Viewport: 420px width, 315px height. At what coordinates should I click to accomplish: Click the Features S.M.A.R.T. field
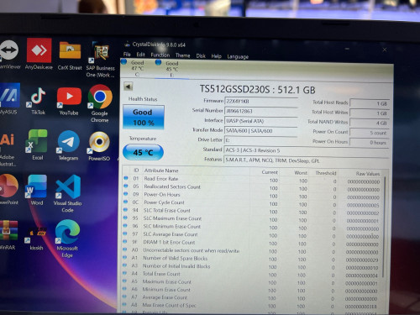[x=307, y=160]
